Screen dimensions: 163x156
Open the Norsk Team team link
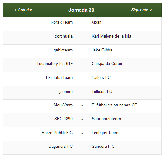coord(62,22)
